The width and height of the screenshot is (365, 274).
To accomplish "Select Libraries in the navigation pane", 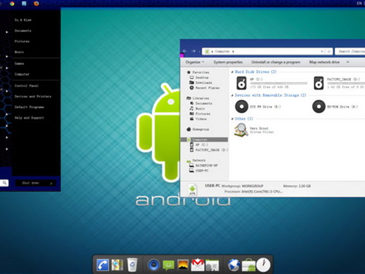I will tap(200, 98).
